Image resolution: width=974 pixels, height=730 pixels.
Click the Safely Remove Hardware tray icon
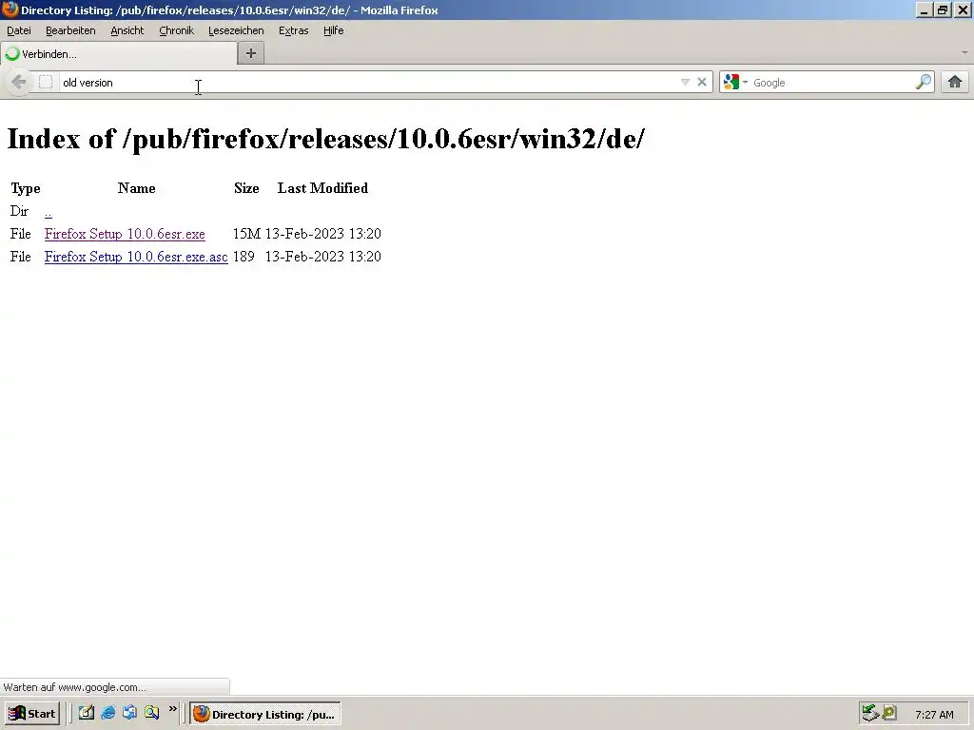click(870, 713)
